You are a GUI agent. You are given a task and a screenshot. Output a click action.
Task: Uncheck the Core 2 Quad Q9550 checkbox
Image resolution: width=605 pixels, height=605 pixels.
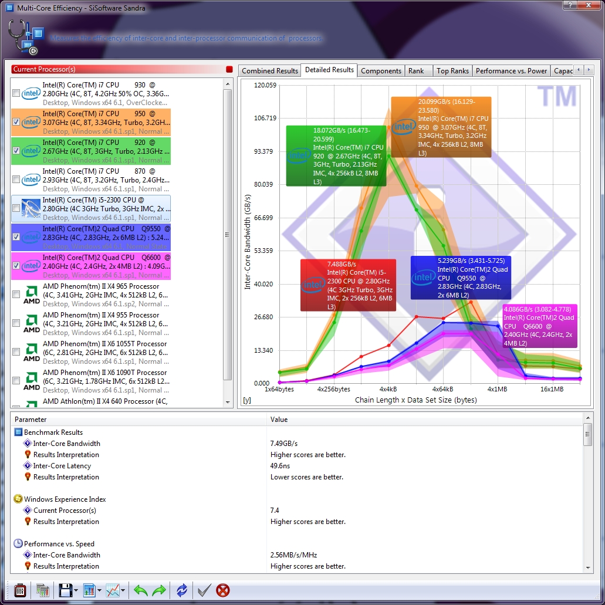pyautogui.click(x=16, y=237)
